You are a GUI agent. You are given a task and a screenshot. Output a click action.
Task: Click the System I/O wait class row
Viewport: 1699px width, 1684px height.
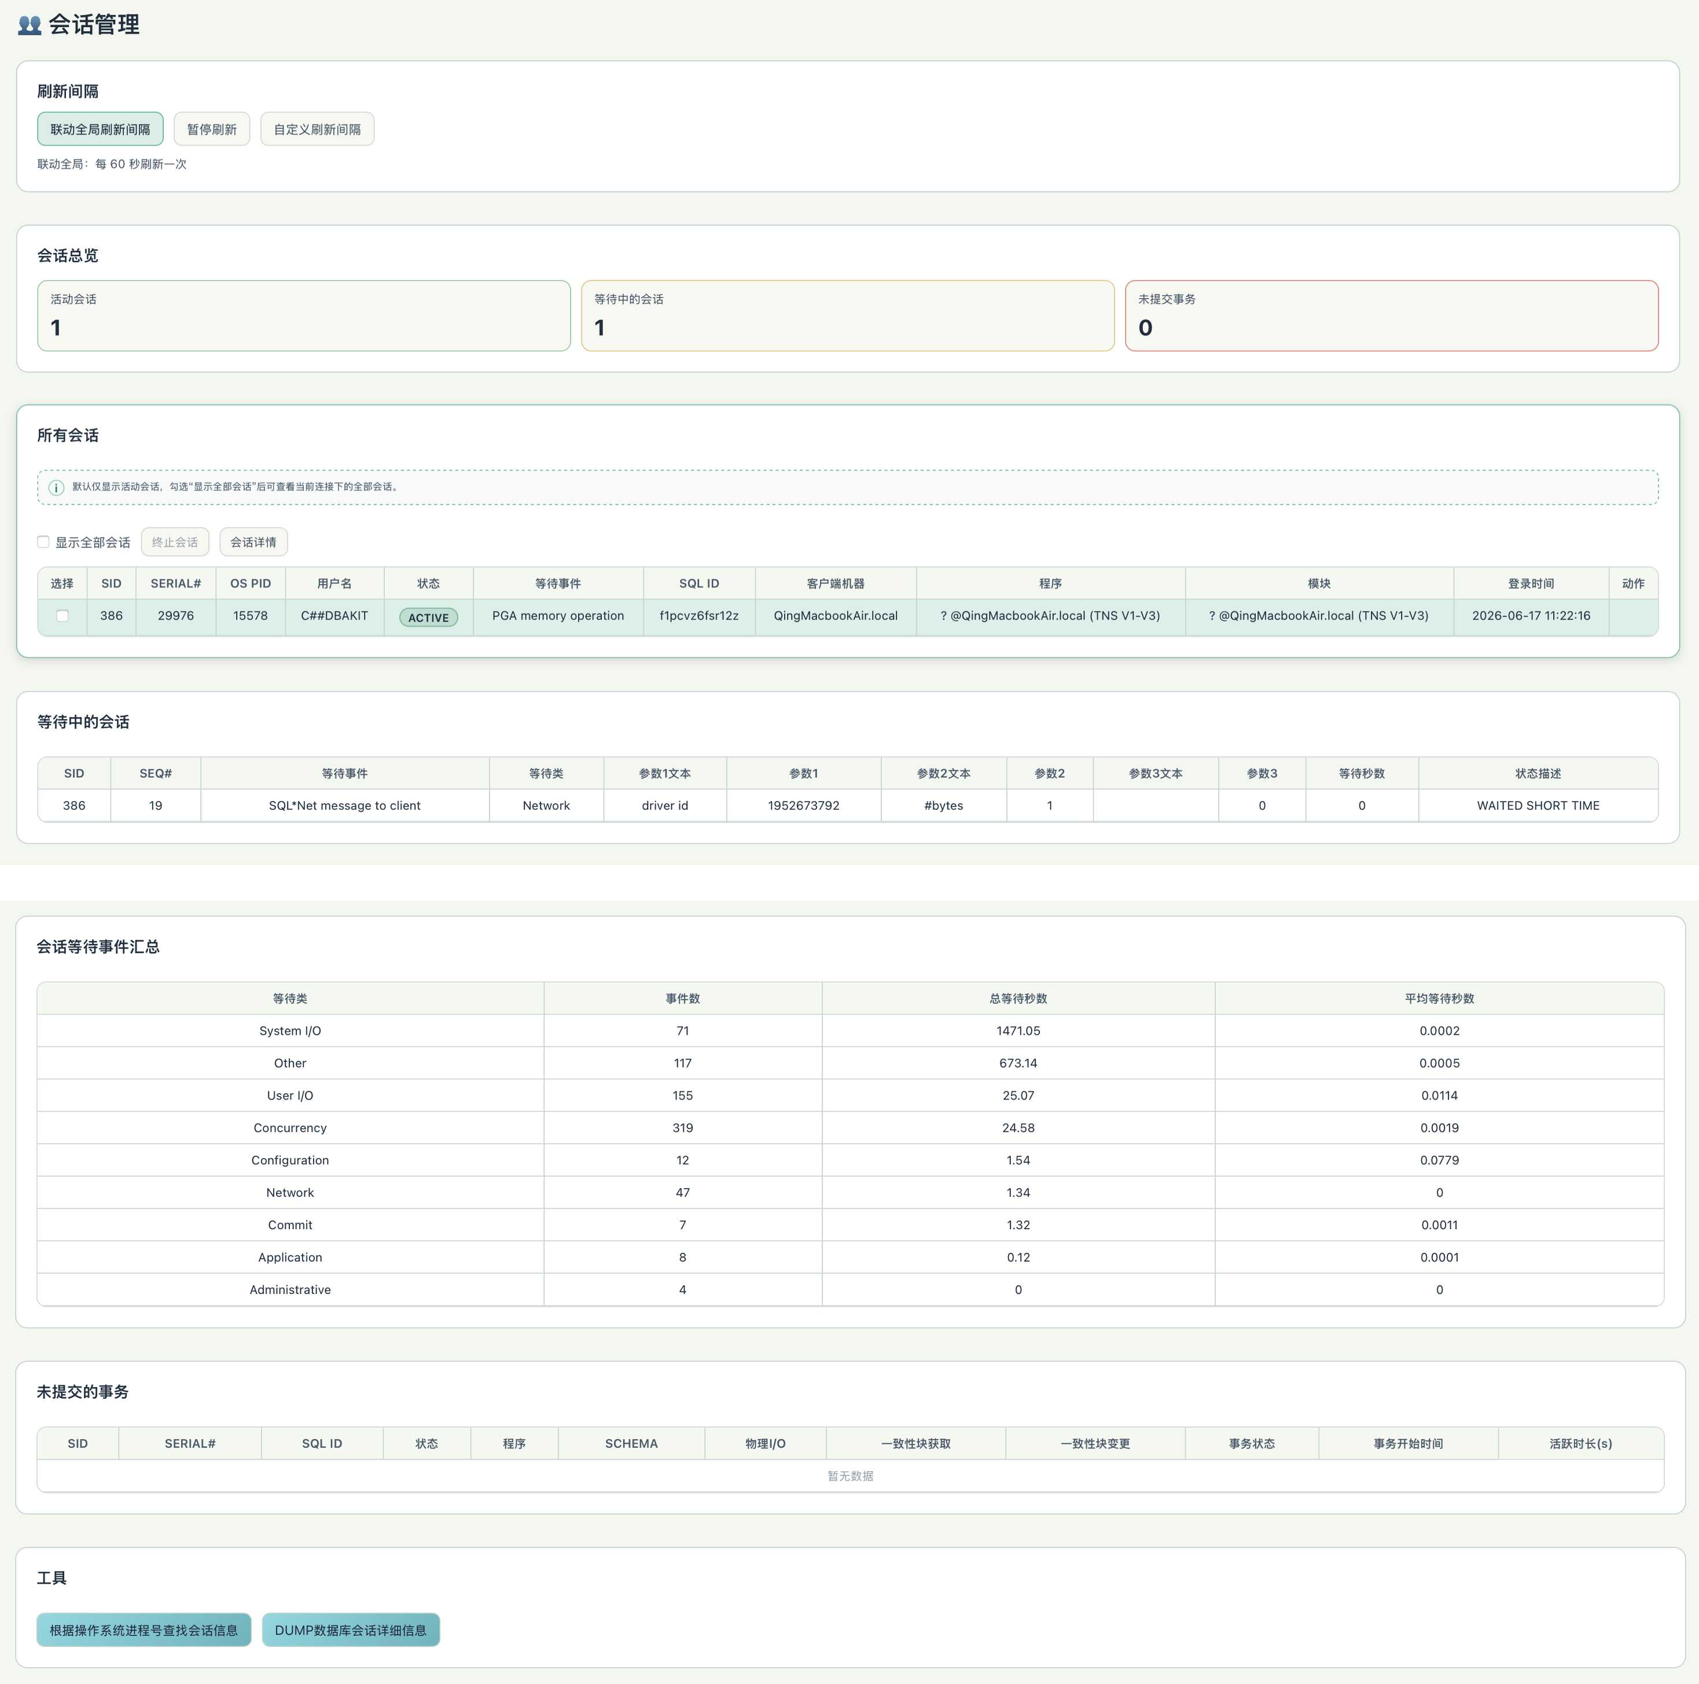point(851,1031)
